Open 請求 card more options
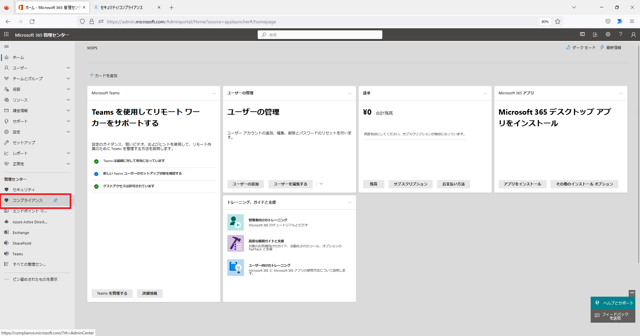Screen dimensions: 640x336 (x=485, y=93)
